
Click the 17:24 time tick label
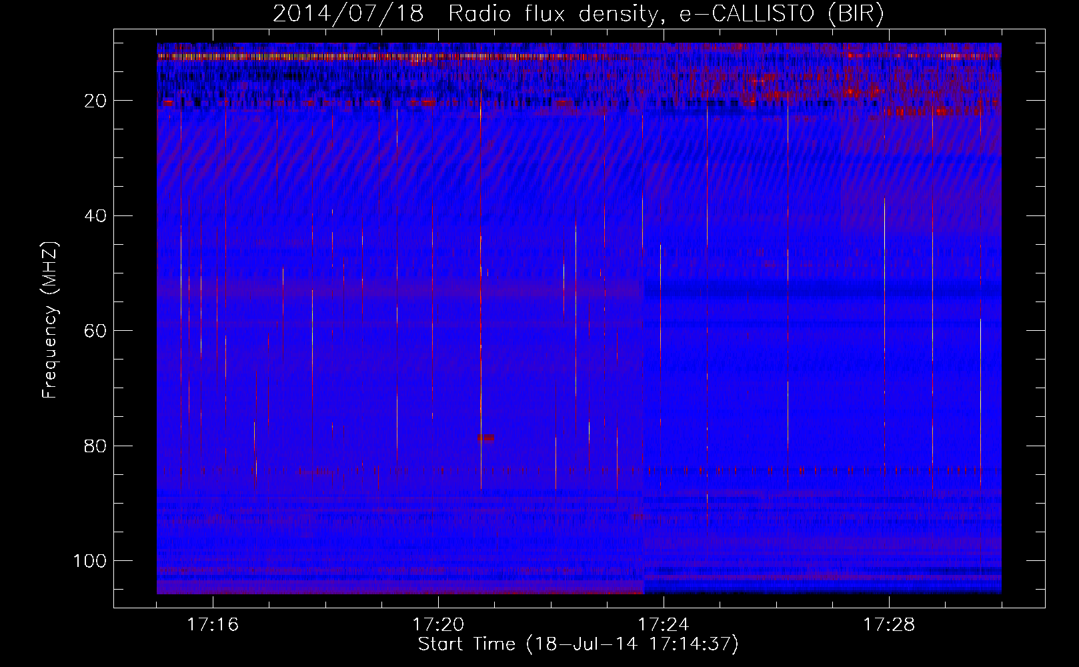point(664,625)
